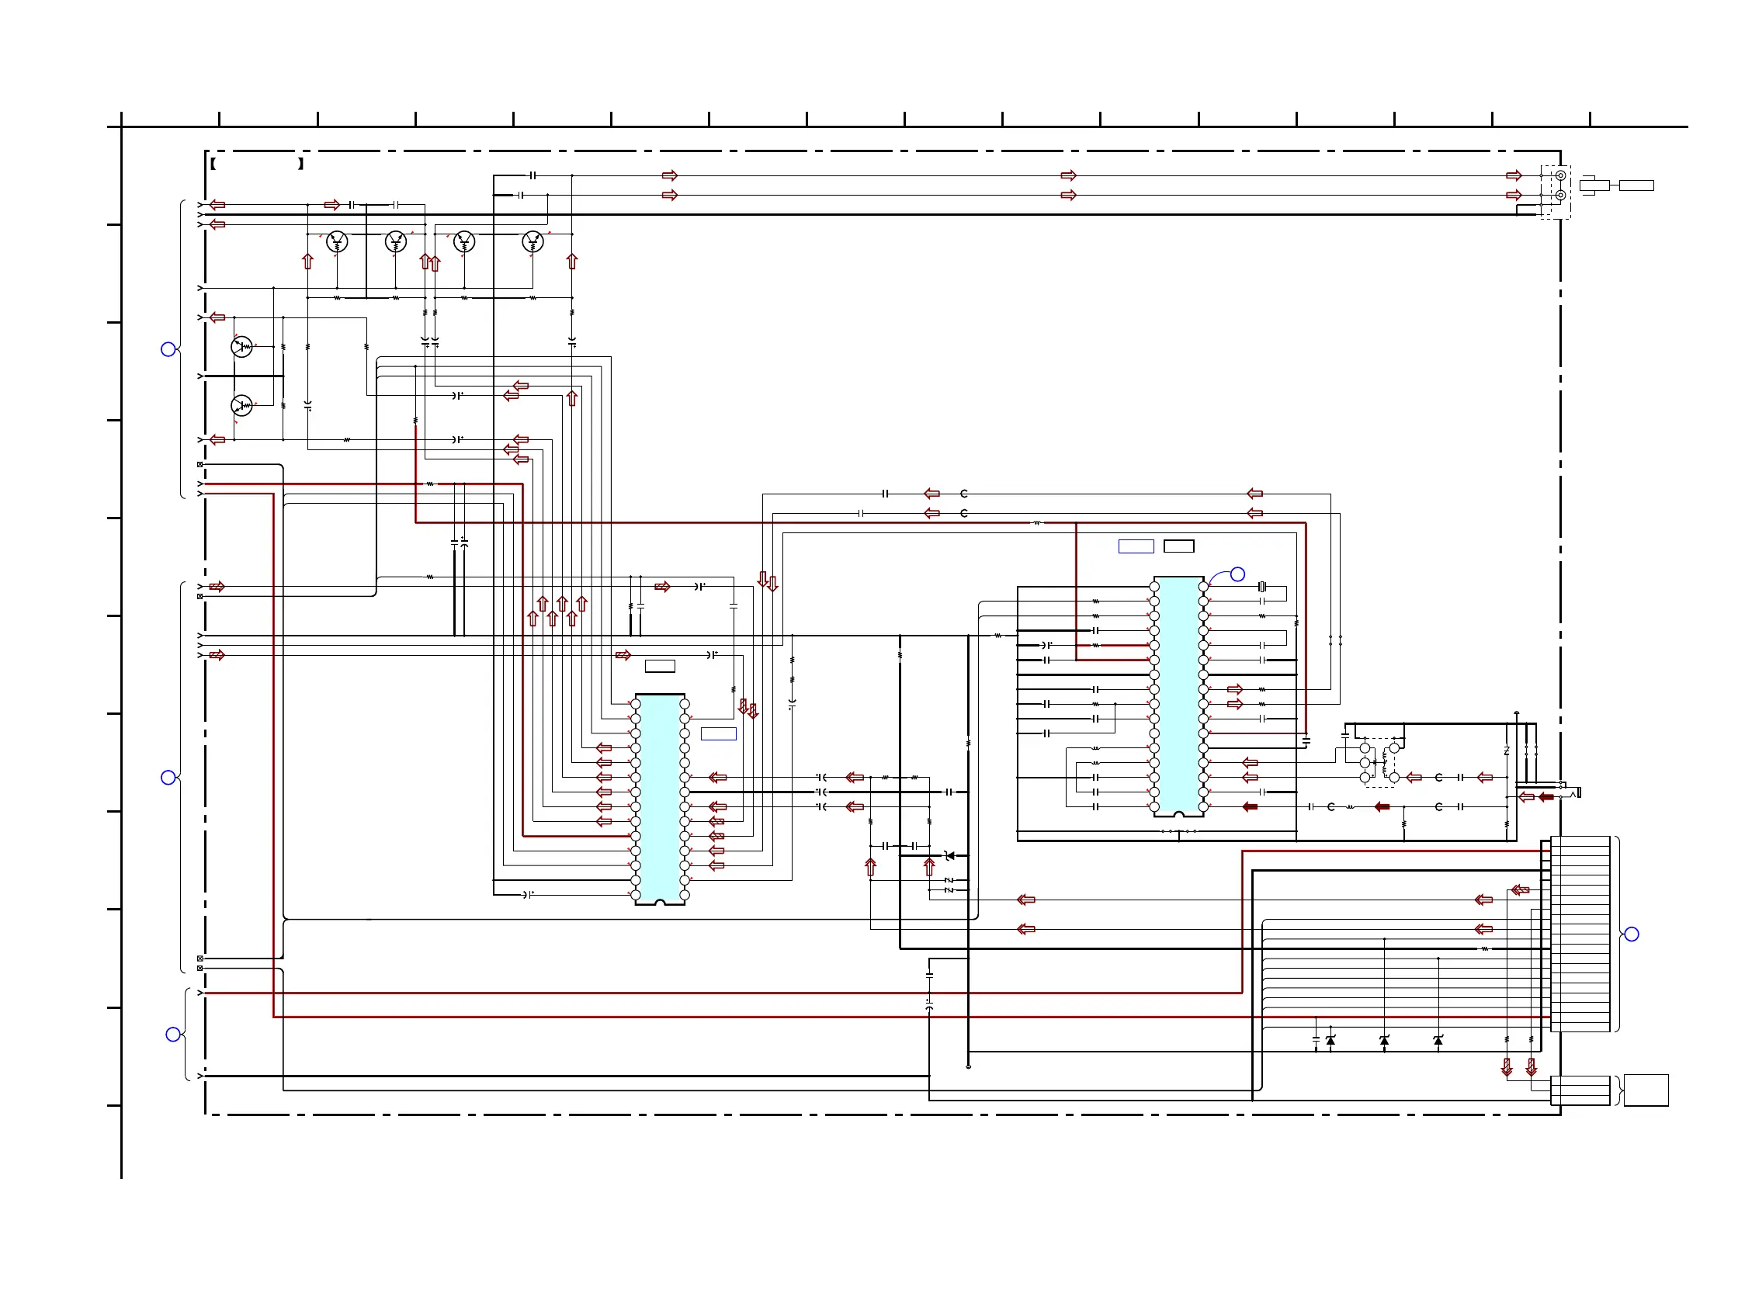
Task: Click the dashed coaxial jack at top right
Action: (x=1556, y=192)
